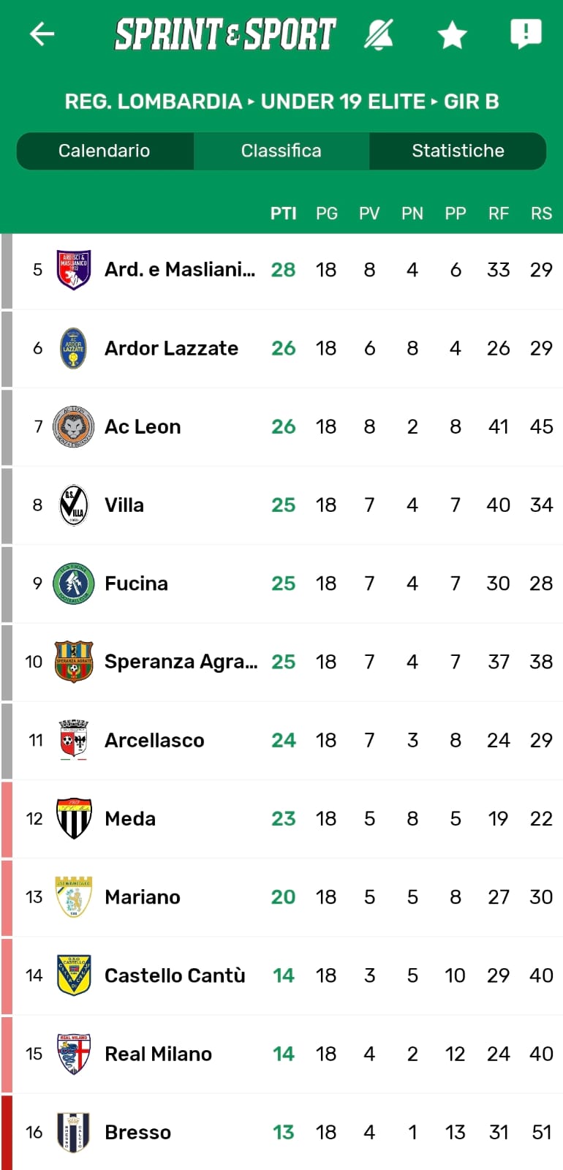This screenshot has height=1170, width=563.
Task: Tap the back arrow icon
Action: pos(42,34)
